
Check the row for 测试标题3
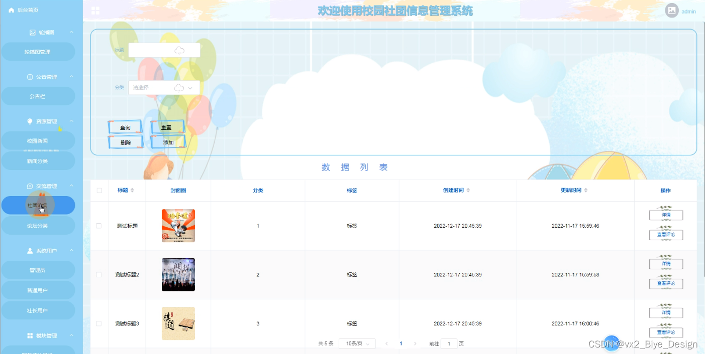99,323
